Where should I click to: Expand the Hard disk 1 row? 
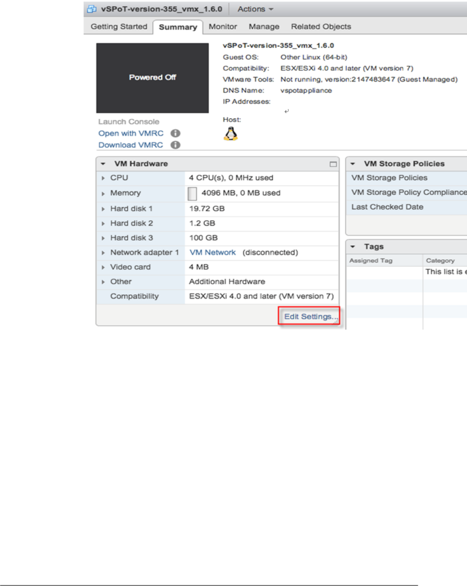coord(103,209)
